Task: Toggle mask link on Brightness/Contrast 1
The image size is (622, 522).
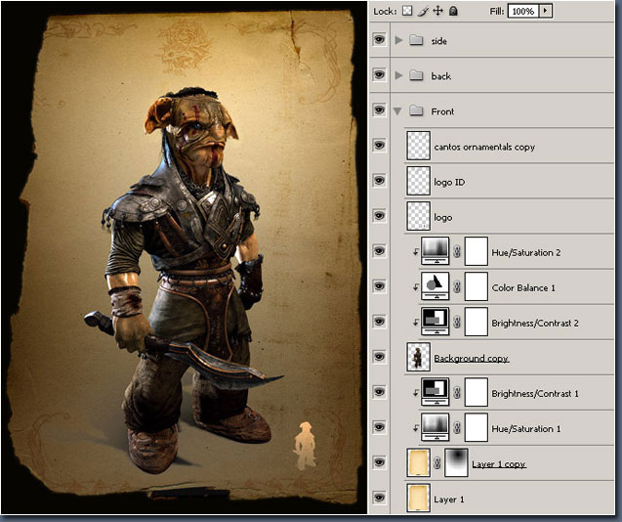Action: (457, 392)
